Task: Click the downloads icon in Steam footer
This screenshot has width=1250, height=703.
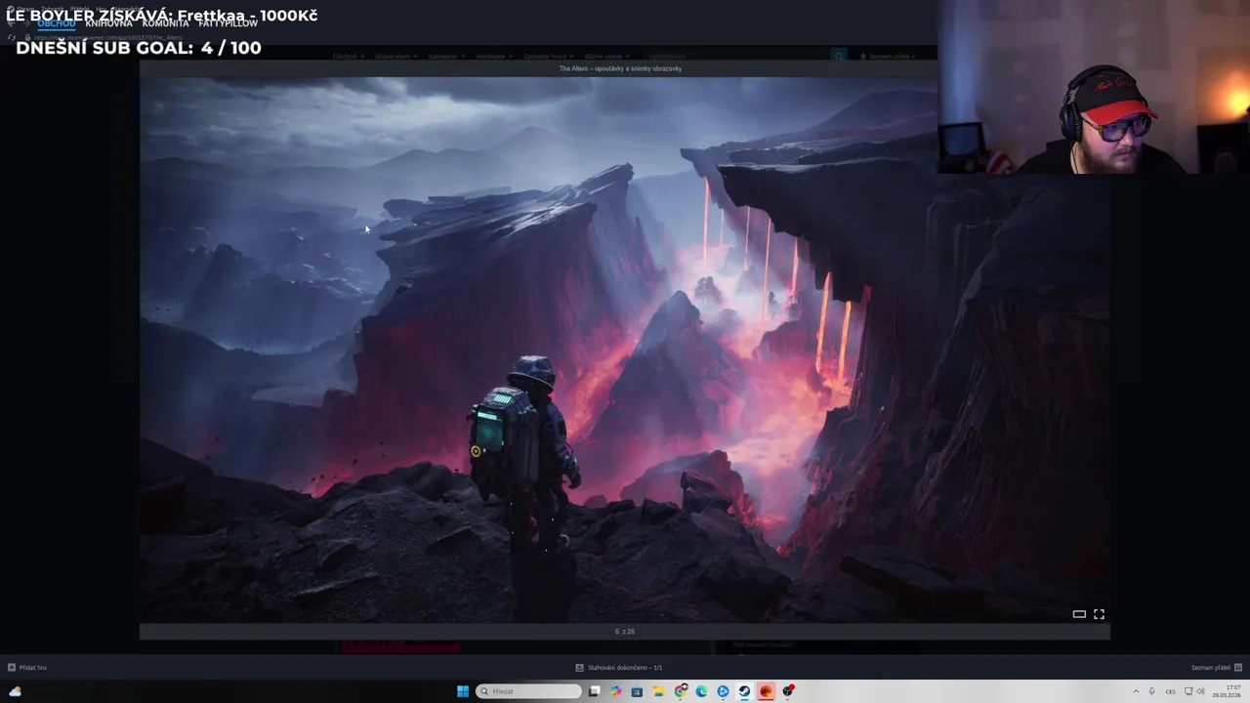Action: (579, 668)
